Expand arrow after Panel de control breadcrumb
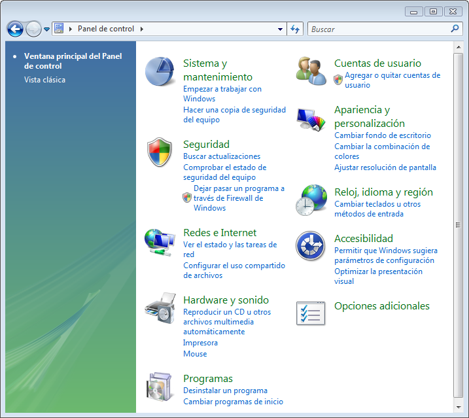 point(142,29)
